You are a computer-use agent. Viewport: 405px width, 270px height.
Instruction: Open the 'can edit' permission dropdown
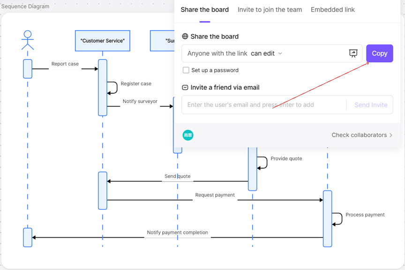pos(267,53)
